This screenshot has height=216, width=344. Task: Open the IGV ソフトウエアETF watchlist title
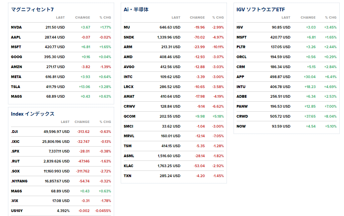(x=260, y=9)
